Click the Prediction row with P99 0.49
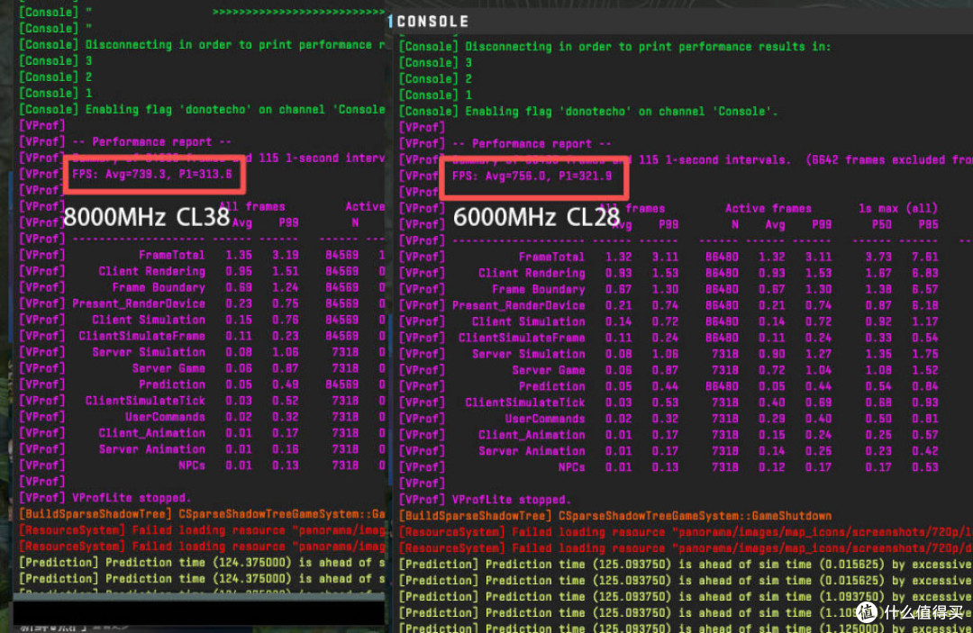The image size is (973, 633). point(203,384)
